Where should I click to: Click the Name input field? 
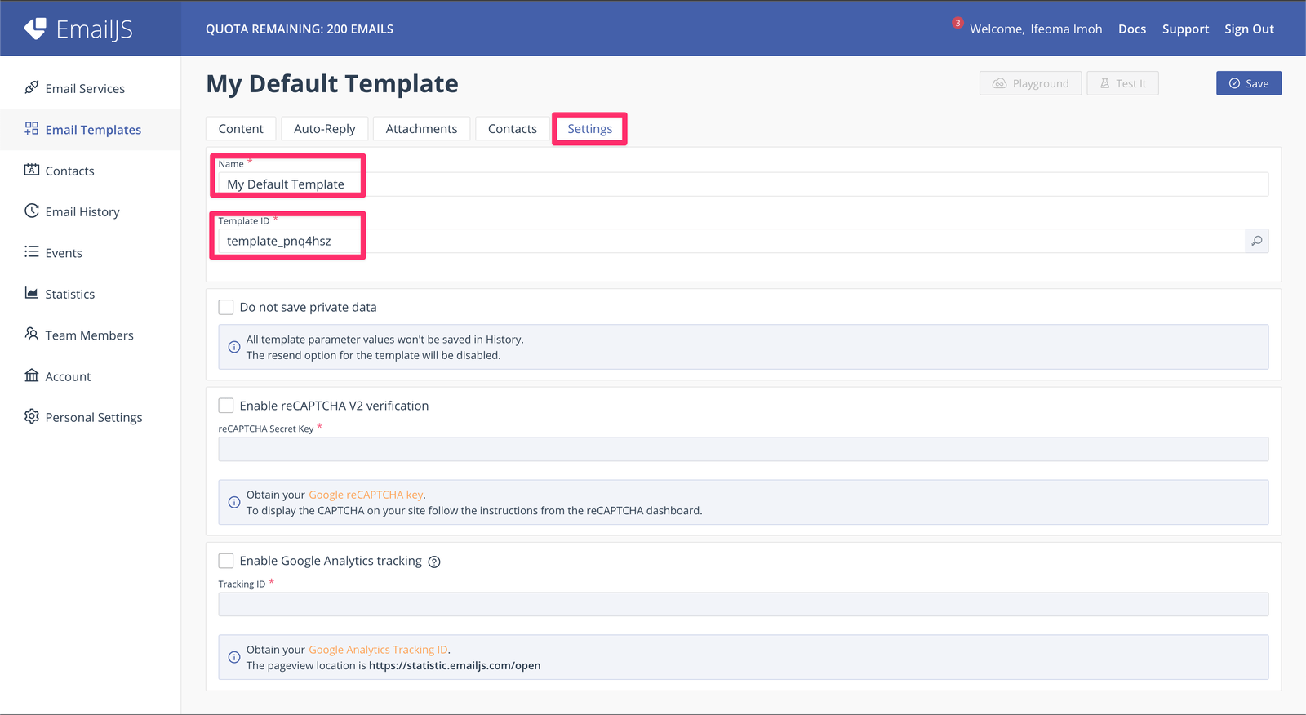coord(743,184)
